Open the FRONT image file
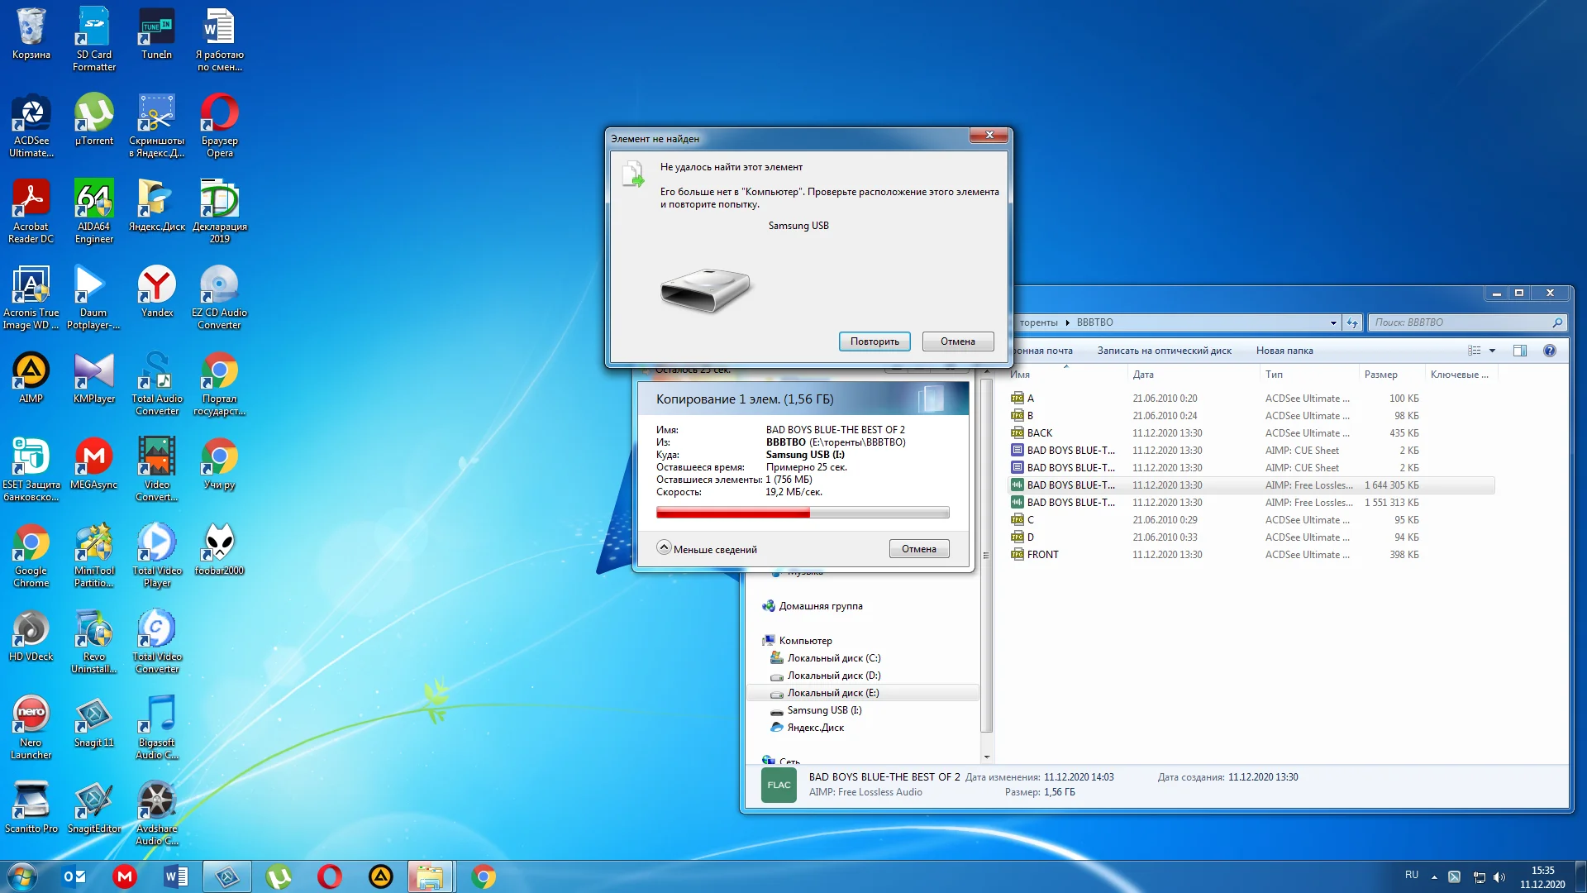 coord(1042,555)
